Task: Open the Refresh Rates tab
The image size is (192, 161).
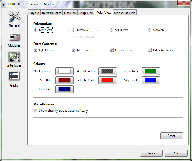Action: pyautogui.click(x=51, y=13)
